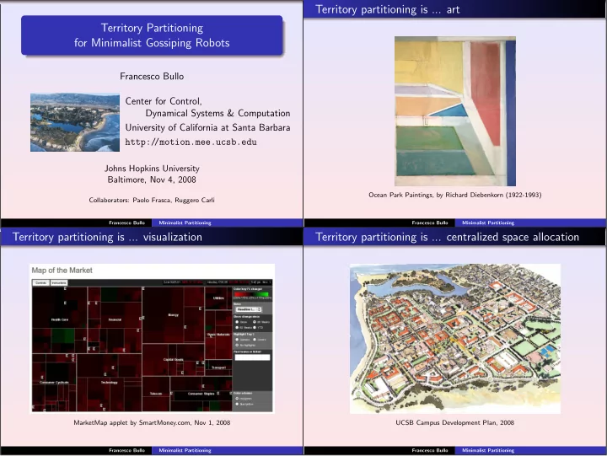Click the 'Baltimore, Nov 4, 2008' line
The width and height of the screenshot is (607, 456).
[x=152, y=180]
